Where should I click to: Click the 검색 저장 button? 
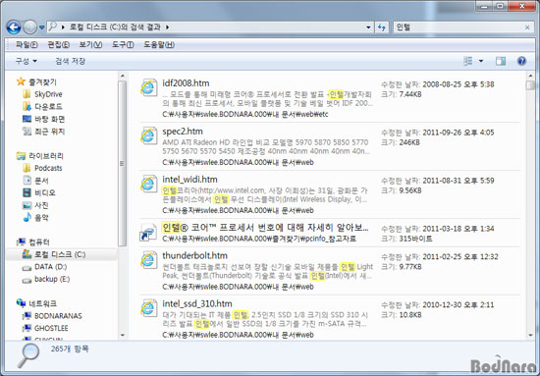click(x=71, y=61)
